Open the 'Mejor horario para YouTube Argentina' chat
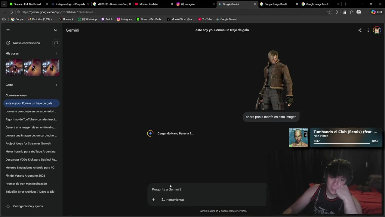 [x=32, y=152]
